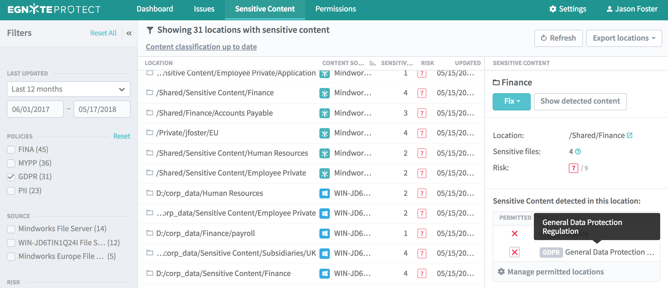Open Shared/Finance location external link icon
668x288 pixels.
[630, 135]
